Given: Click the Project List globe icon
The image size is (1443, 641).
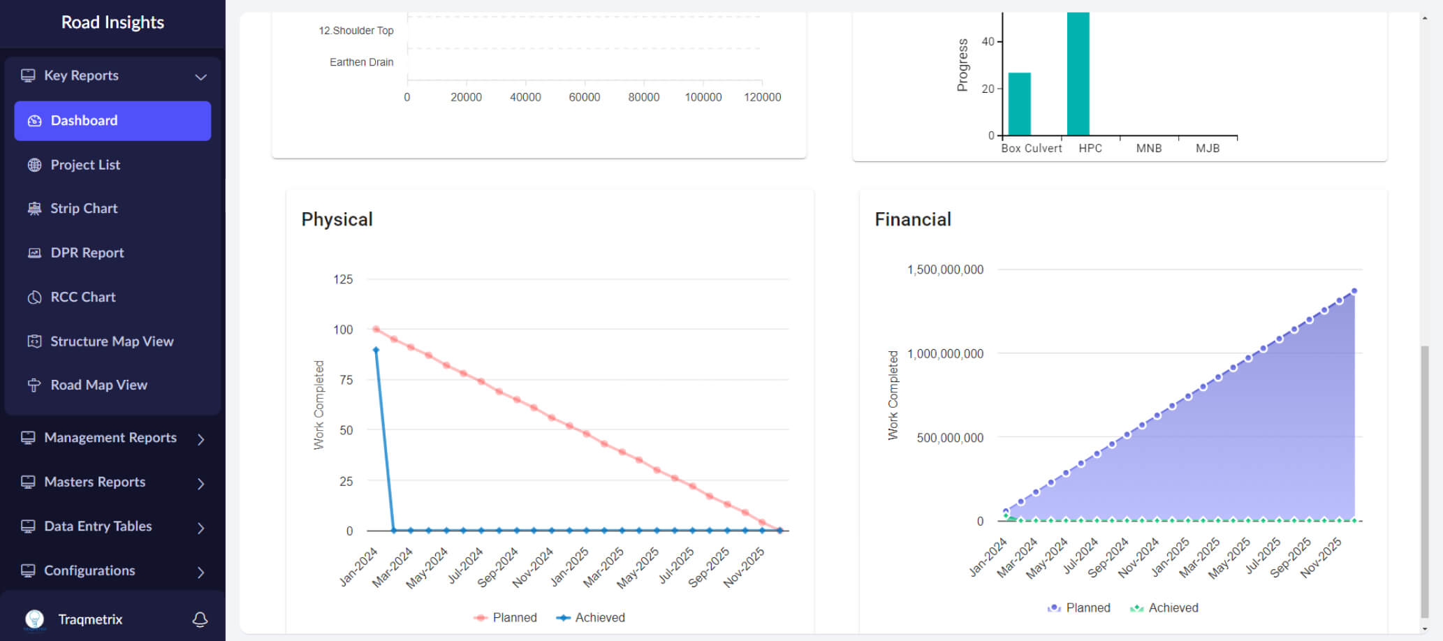Looking at the screenshot, I should tap(34, 165).
